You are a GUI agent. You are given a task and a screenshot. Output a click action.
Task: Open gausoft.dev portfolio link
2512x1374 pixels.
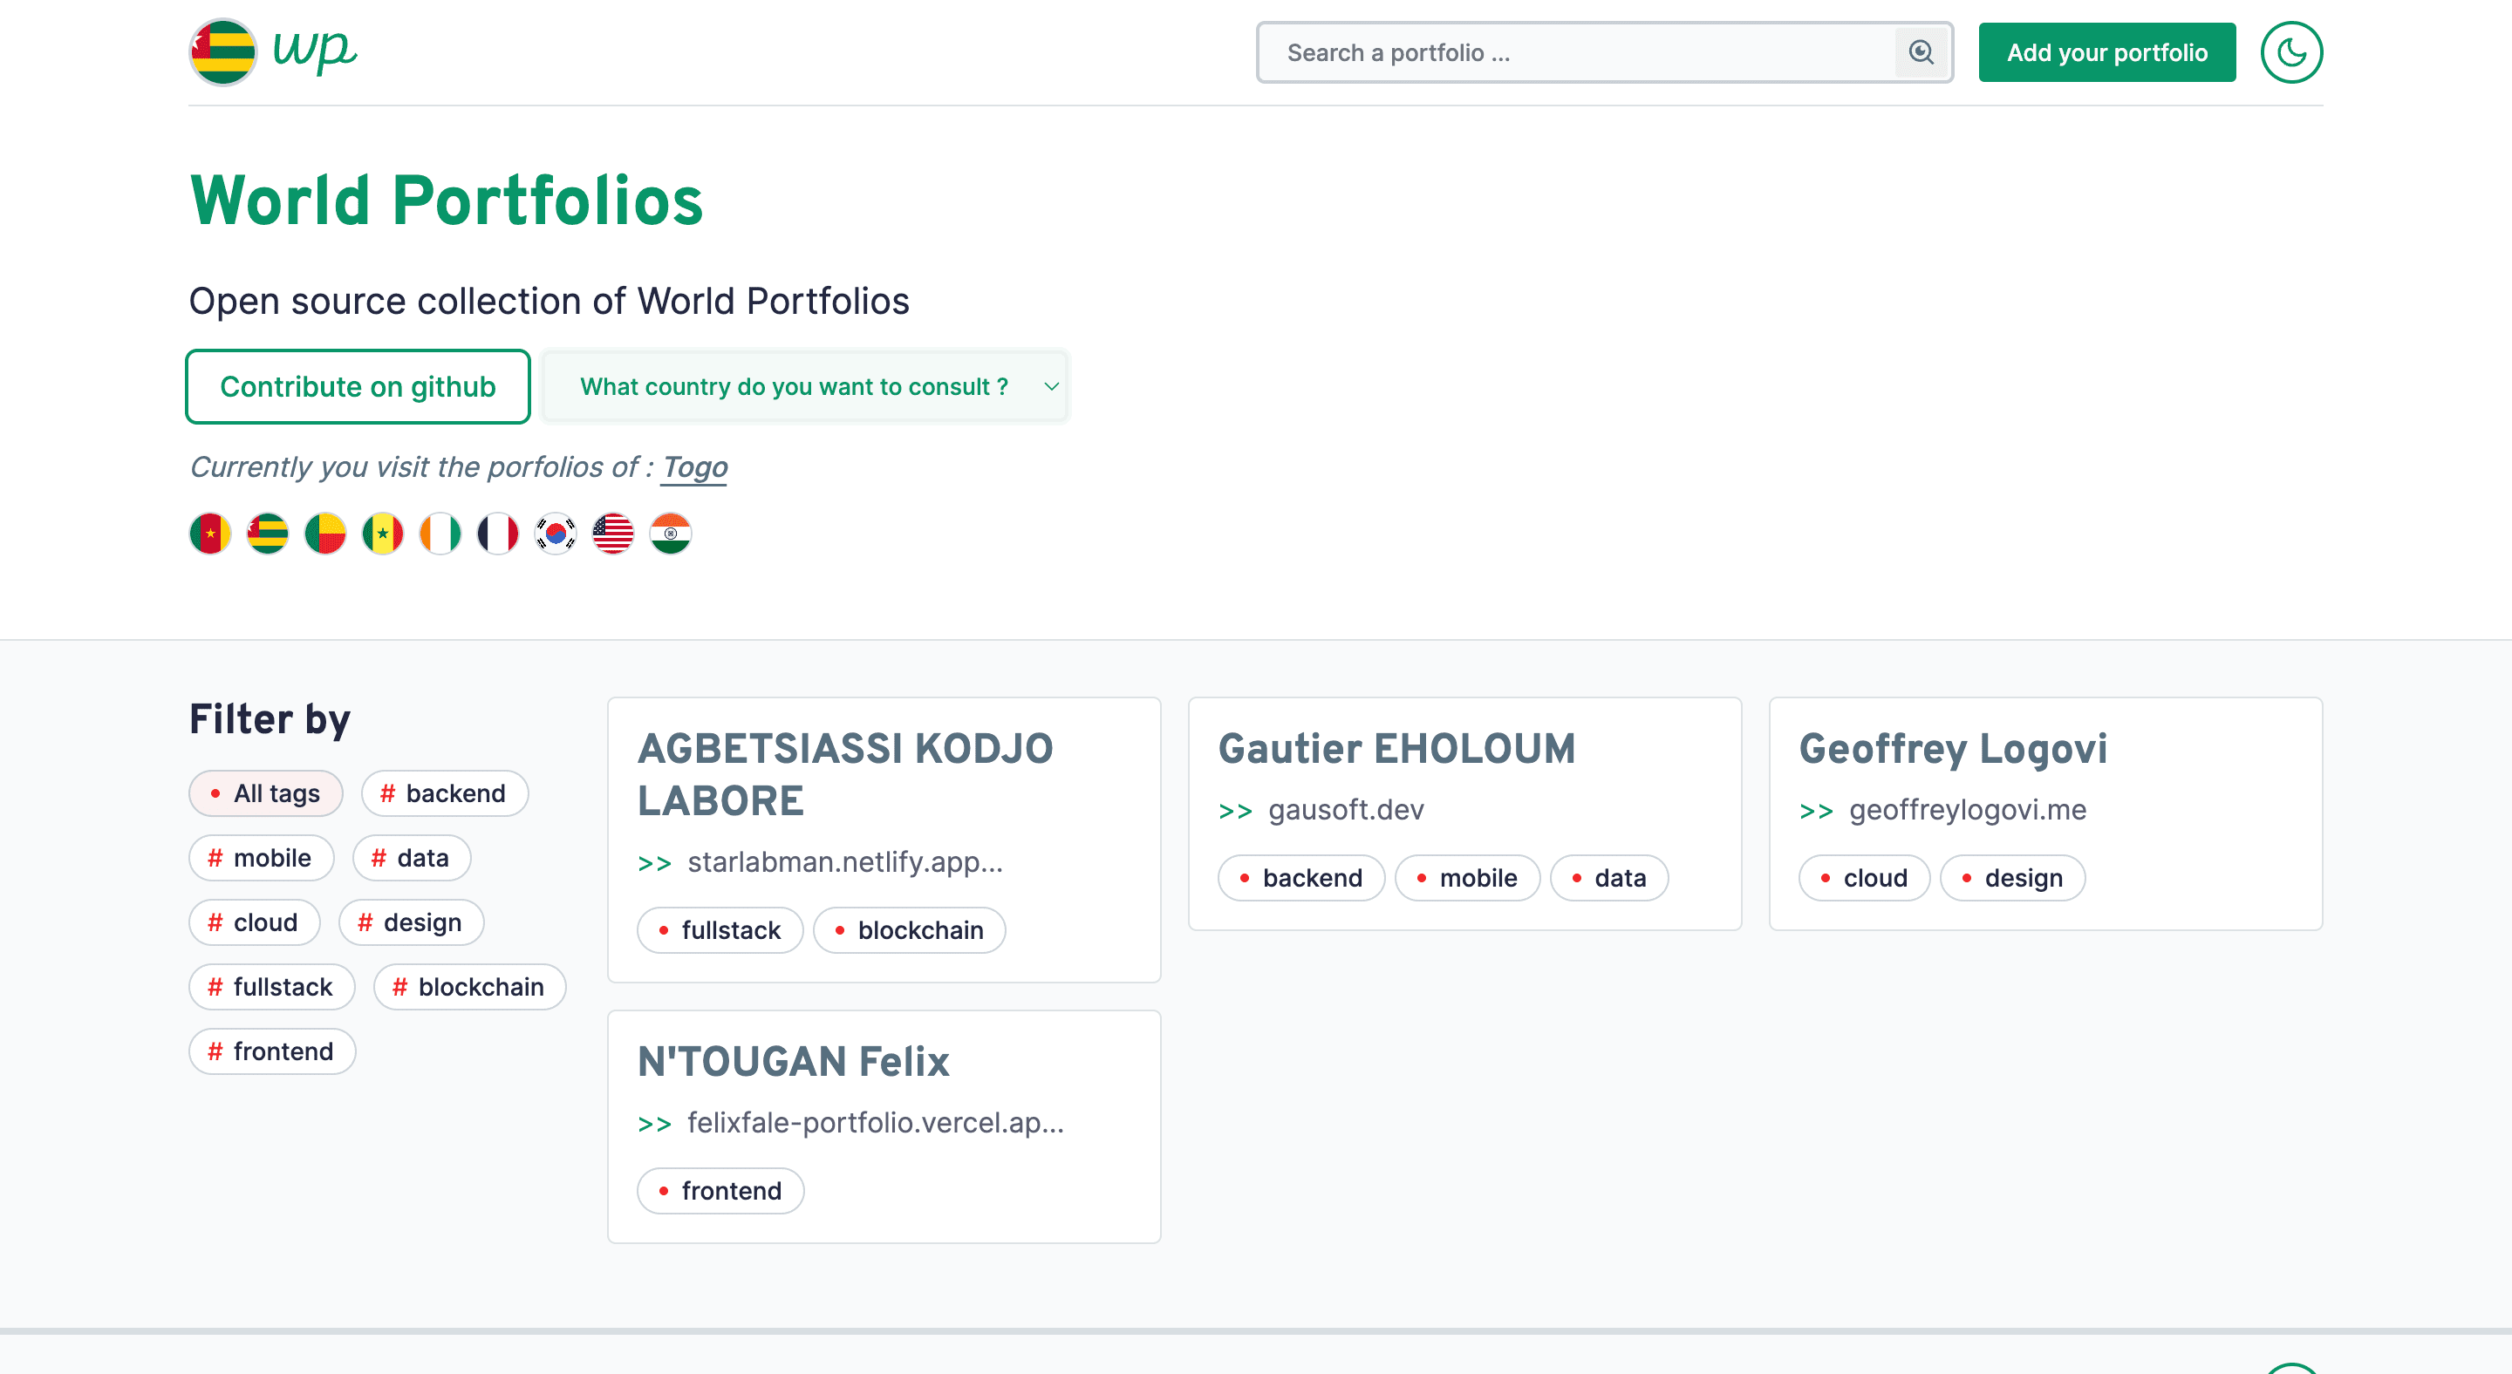click(x=1345, y=810)
